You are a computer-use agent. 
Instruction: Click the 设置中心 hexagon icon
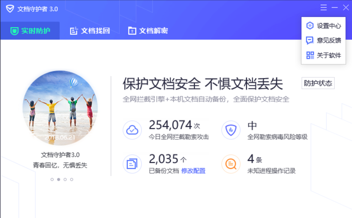coord(310,26)
